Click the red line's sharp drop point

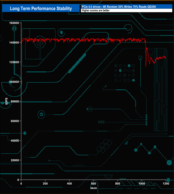pyautogui.click(x=146, y=66)
